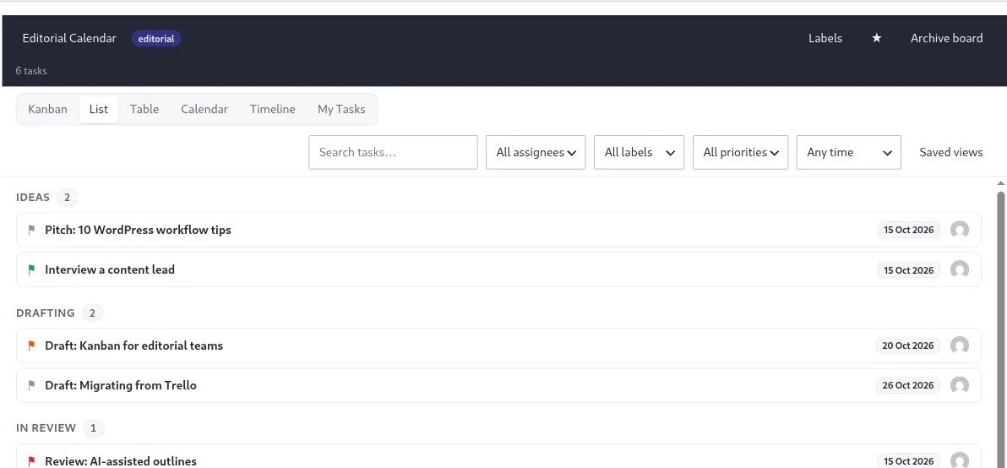Open the My Tasks tab

click(341, 109)
